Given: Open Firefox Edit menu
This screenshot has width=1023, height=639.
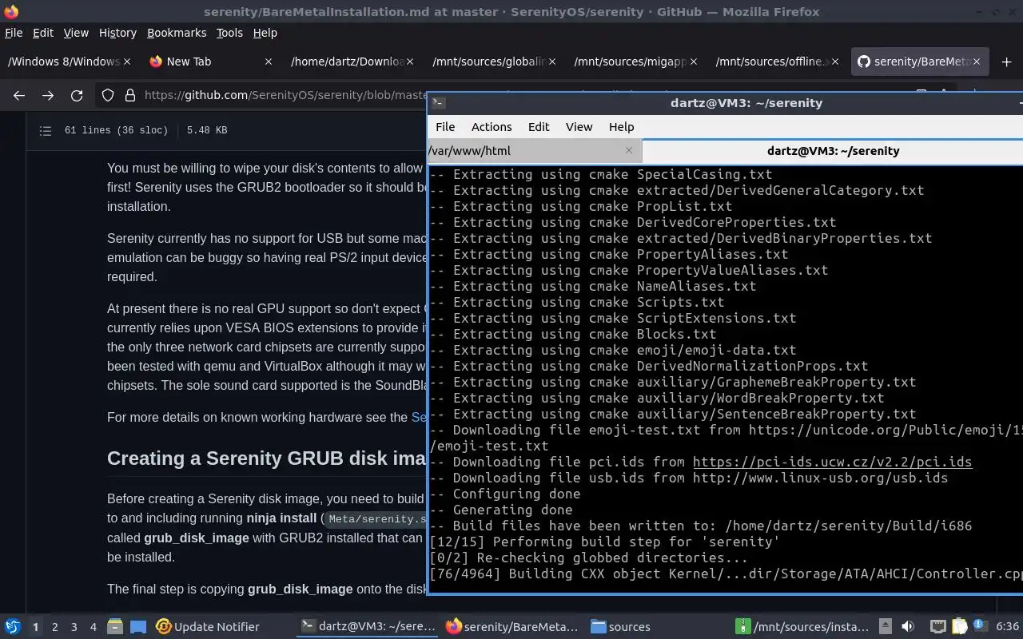Looking at the screenshot, I should (x=43, y=33).
